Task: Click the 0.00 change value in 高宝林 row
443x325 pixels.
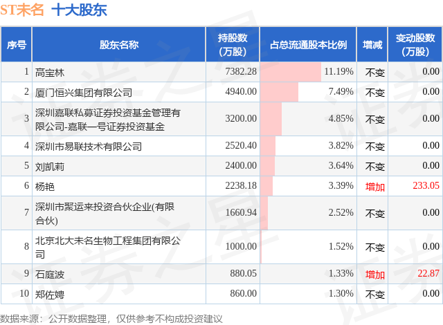Action: pos(431,71)
